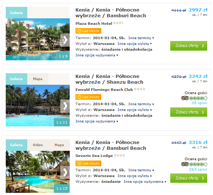Advance Emrald Flamingo gallery with next arrow
This screenshot has width=213, height=195.
65,106
